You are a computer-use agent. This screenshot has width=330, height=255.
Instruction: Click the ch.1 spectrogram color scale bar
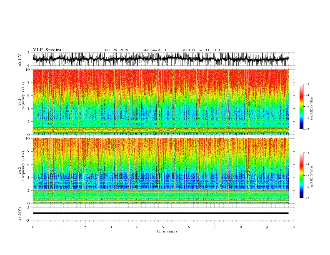click(301, 107)
